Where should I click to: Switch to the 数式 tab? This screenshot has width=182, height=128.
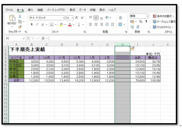(72, 10)
